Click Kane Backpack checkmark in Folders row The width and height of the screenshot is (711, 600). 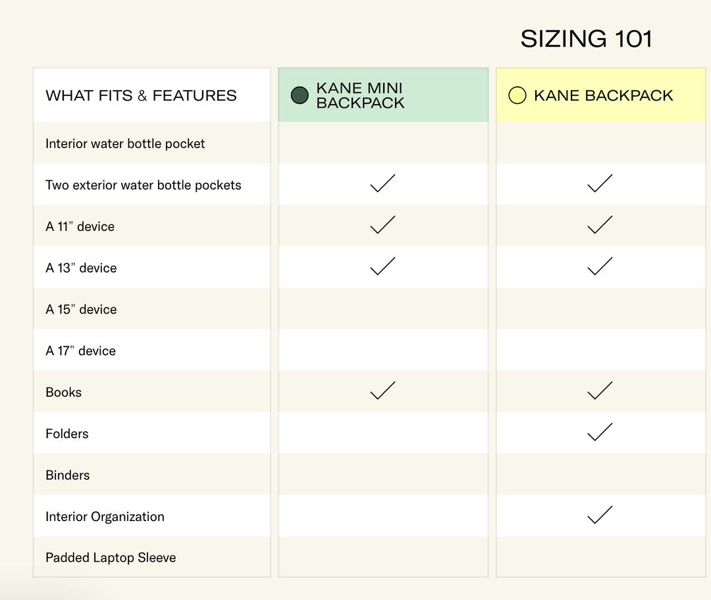tap(600, 432)
